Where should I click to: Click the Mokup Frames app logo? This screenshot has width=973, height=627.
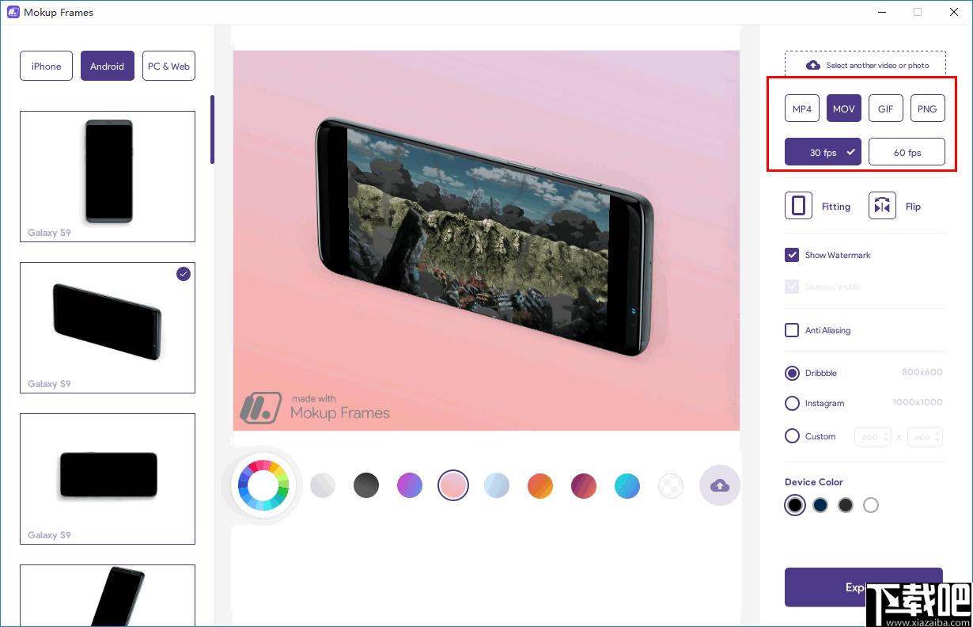pyautogui.click(x=13, y=12)
